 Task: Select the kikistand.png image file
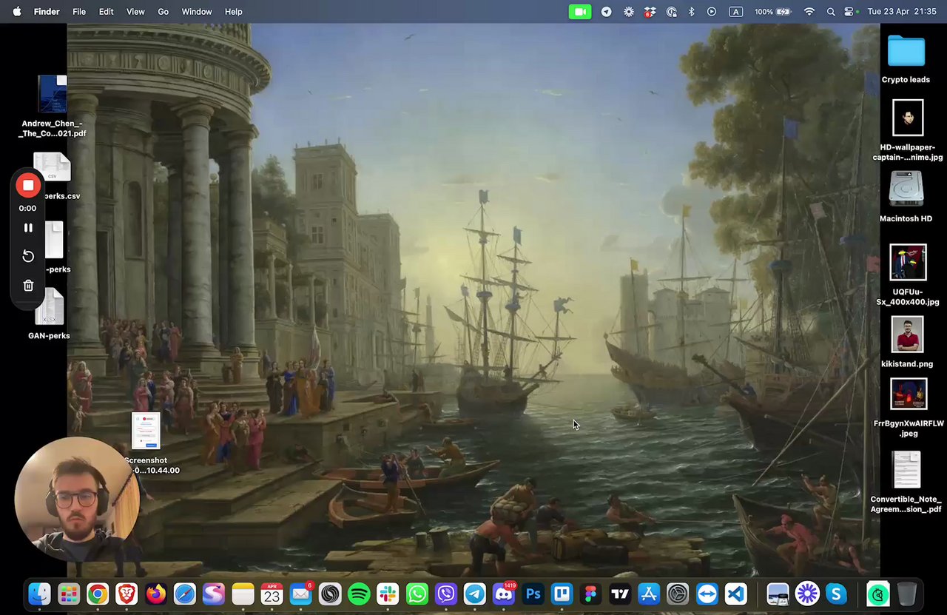click(x=907, y=335)
